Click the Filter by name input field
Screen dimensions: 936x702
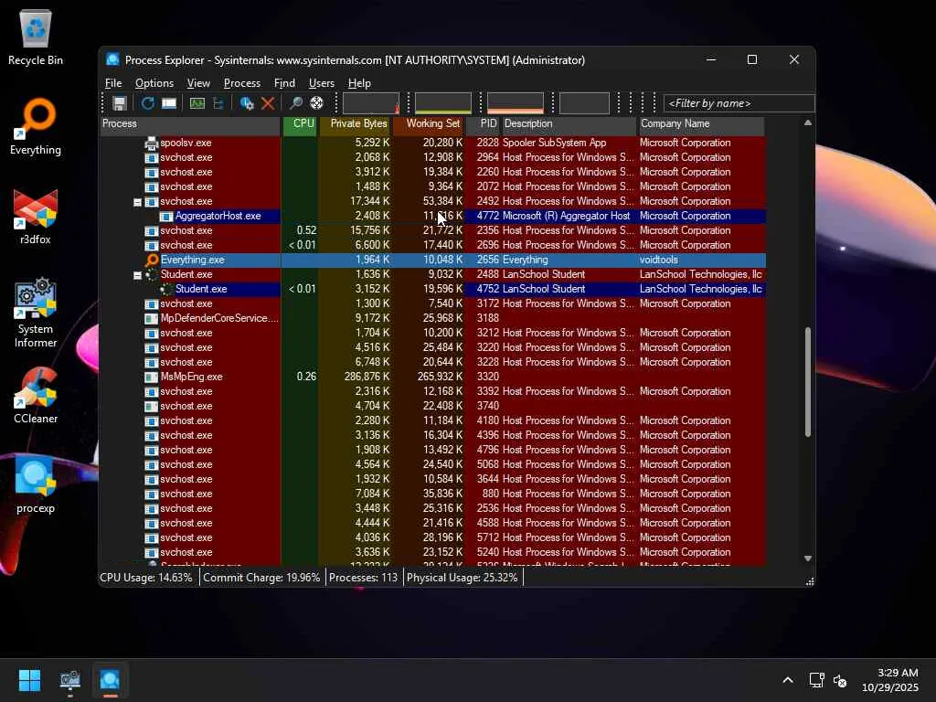click(x=739, y=103)
